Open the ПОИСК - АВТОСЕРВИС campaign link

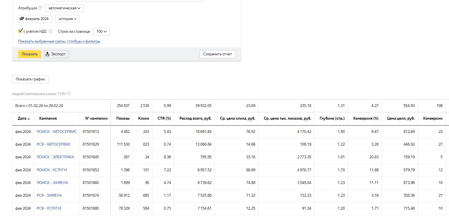(x=57, y=131)
